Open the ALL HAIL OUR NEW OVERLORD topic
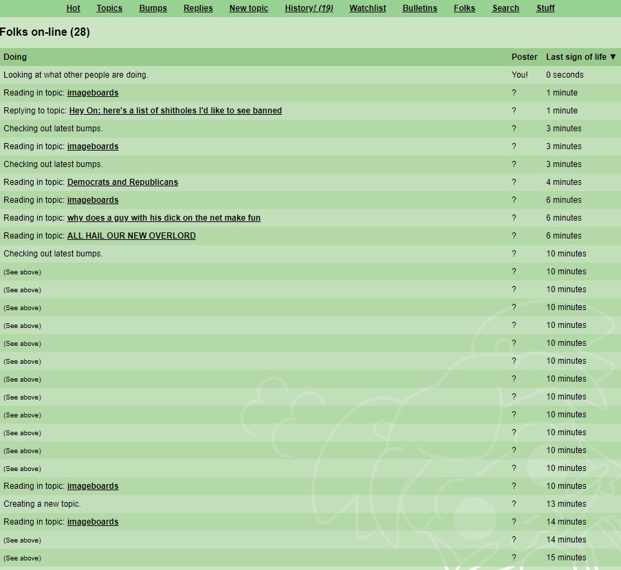 point(131,236)
